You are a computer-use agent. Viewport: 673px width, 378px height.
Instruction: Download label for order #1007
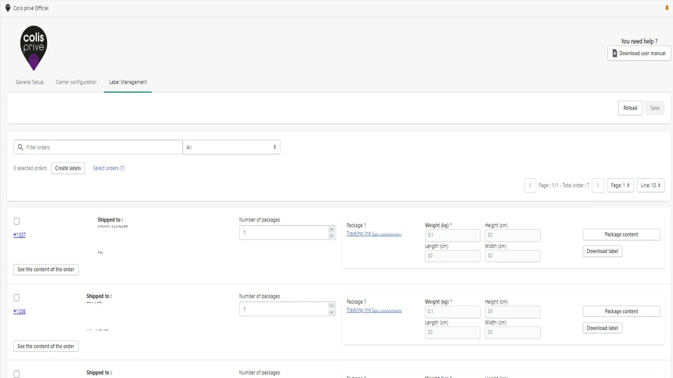pos(602,251)
